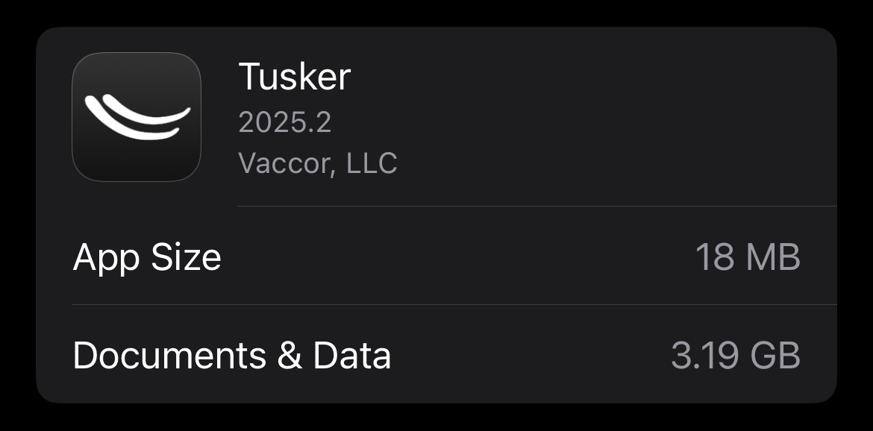Click the ampersand in Documents & Data

[290, 356]
